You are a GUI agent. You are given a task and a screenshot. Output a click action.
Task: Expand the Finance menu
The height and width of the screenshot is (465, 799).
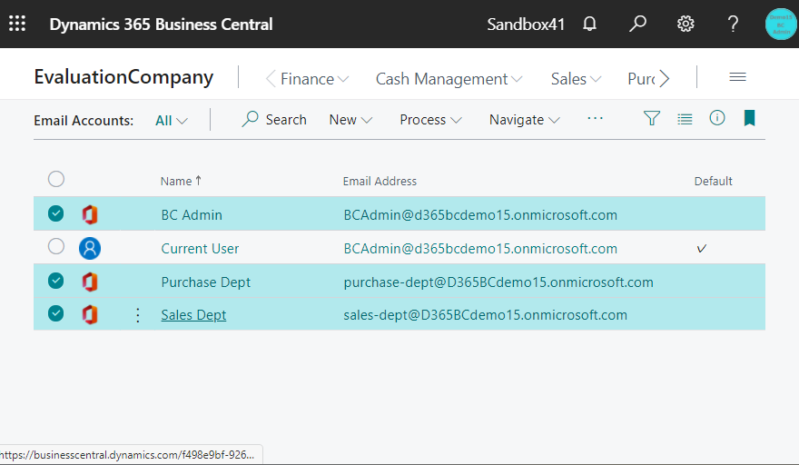(x=314, y=79)
